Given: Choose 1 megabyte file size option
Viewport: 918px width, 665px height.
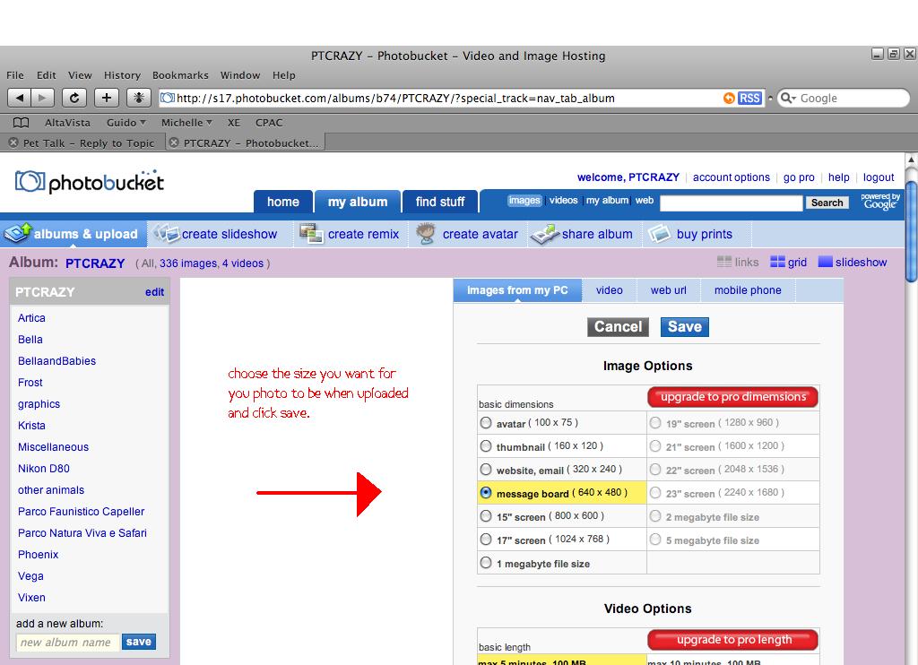Looking at the screenshot, I should 486,564.
